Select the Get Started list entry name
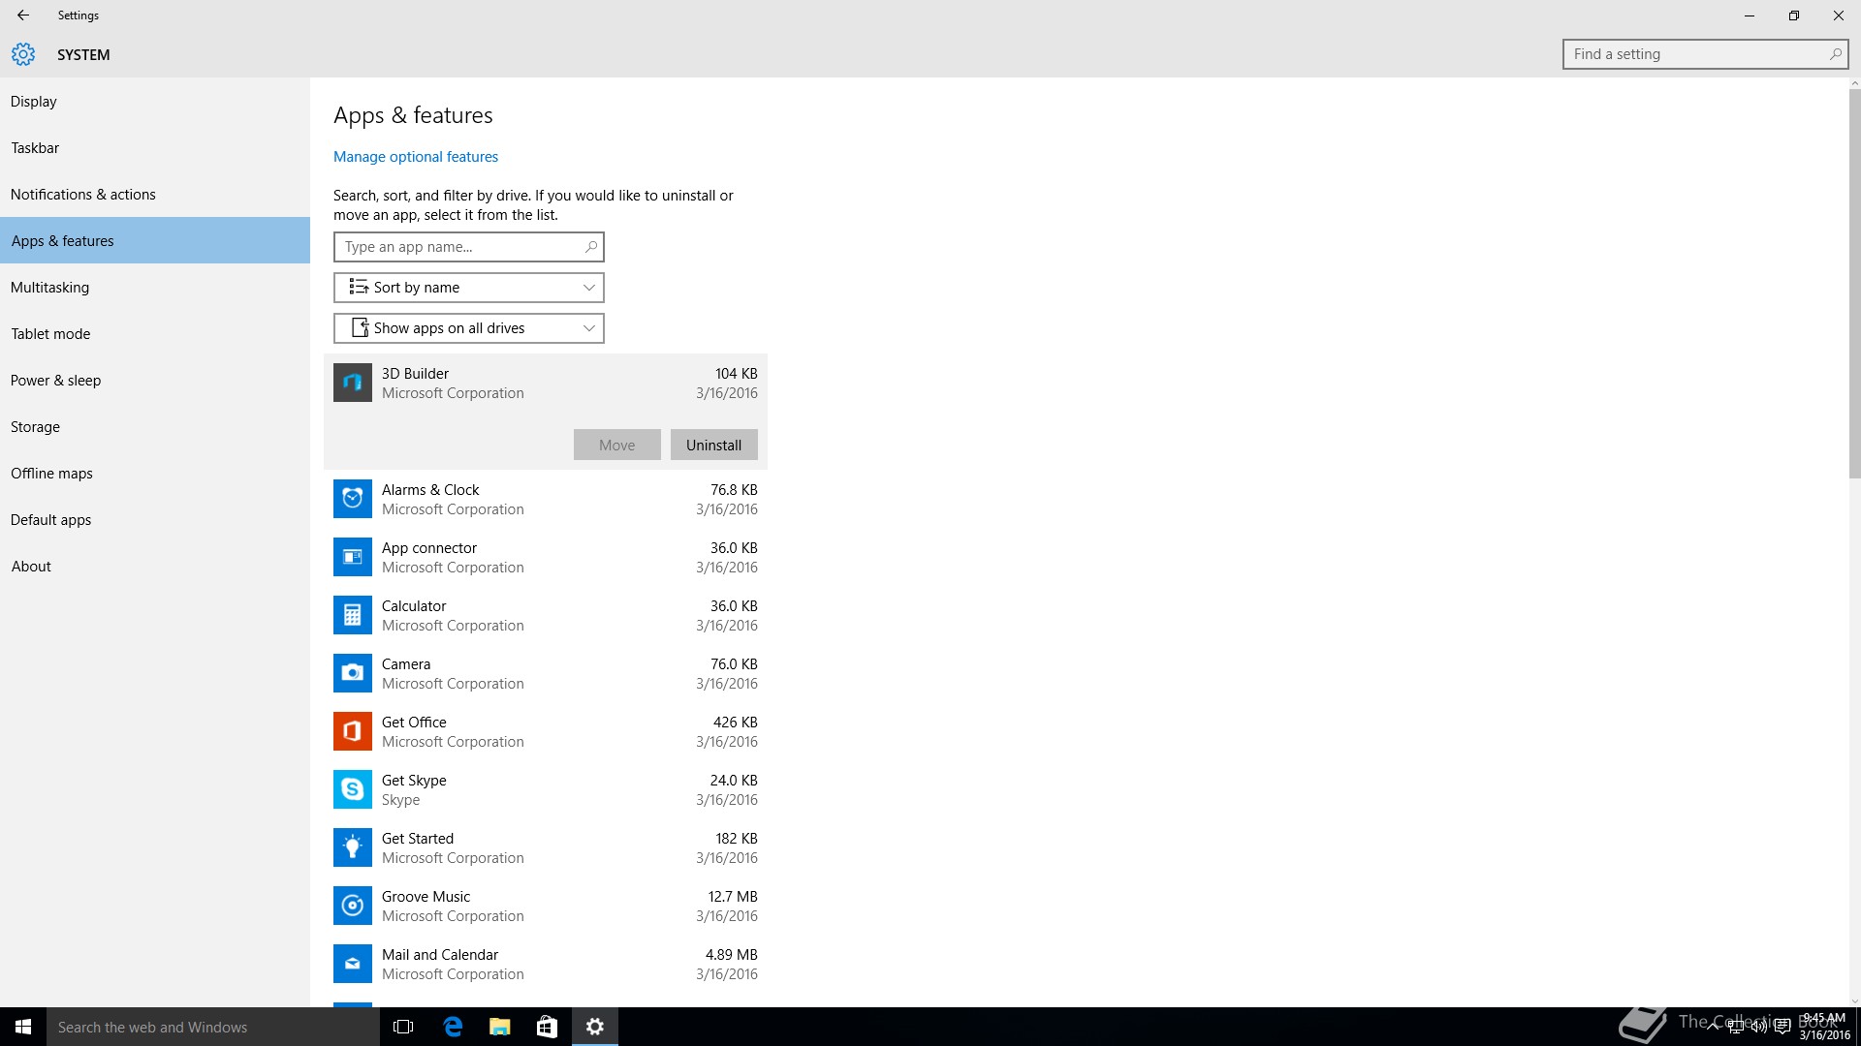This screenshot has height=1046, width=1861. pos(418,839)
